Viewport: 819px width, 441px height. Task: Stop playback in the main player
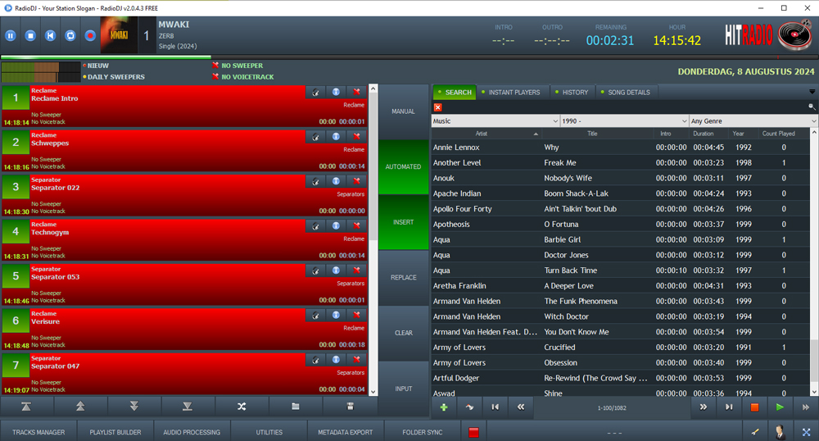pos(30,35)
